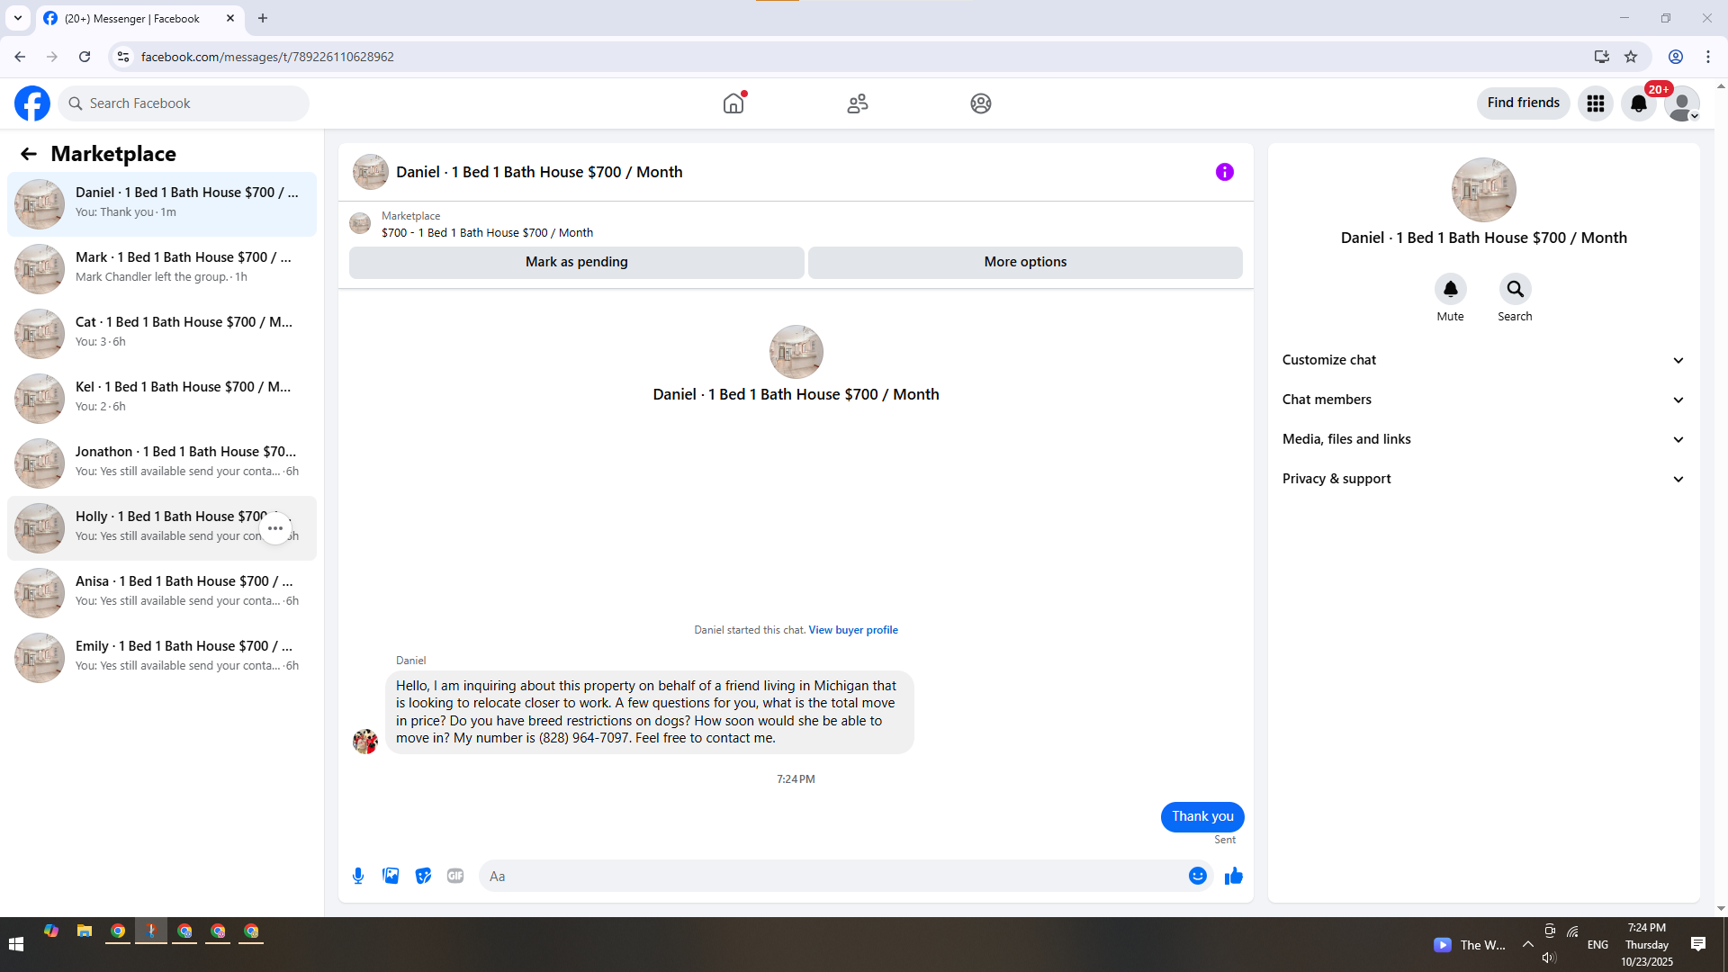Open options menu for Holly conversation

pos(275,528)
